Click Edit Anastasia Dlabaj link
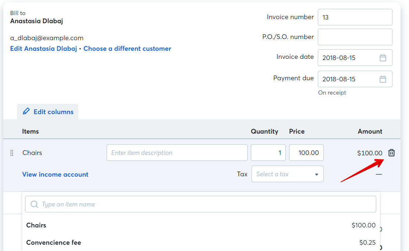This screenshot has height=251, width=409. 43,48
